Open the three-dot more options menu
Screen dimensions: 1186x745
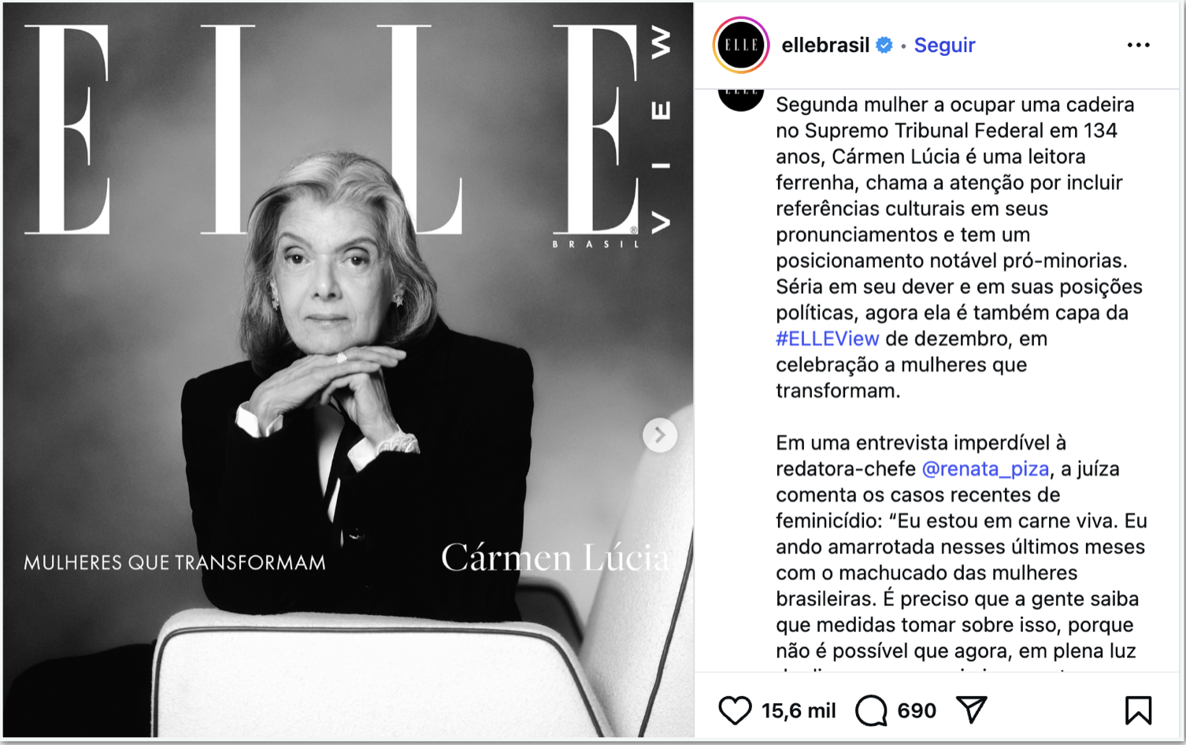tap(1138, 45)
